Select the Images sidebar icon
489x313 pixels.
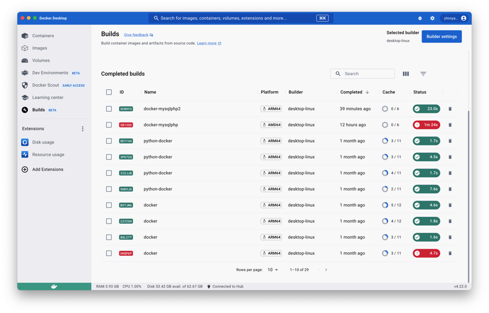pos(25,48)
